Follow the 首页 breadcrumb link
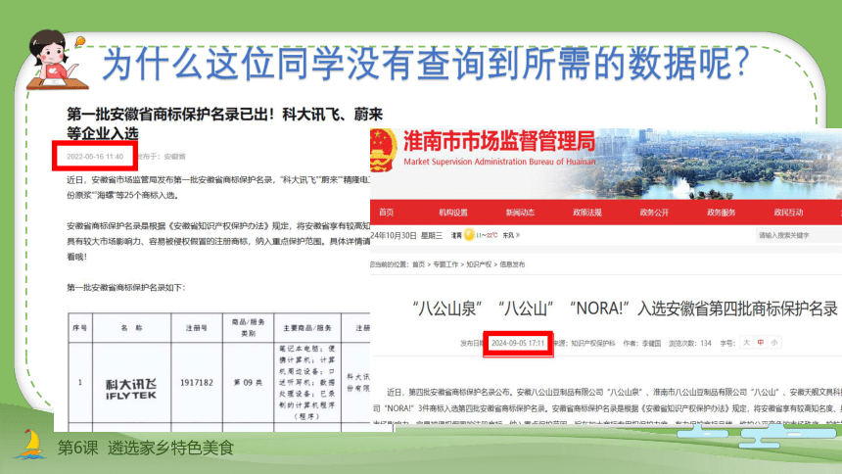 418,264
